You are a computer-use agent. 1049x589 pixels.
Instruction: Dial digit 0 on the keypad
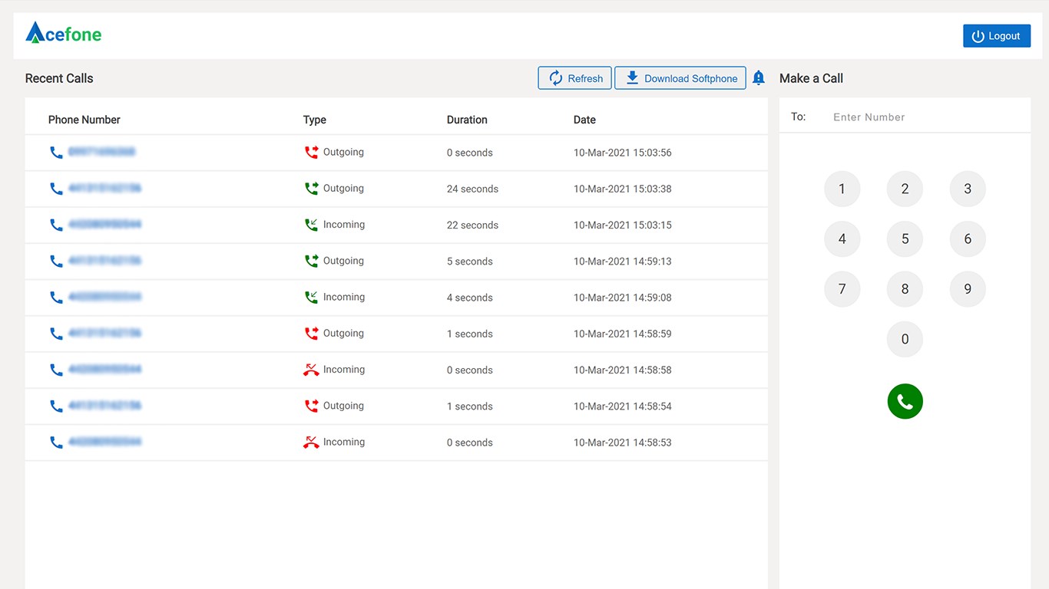[905, 339]
